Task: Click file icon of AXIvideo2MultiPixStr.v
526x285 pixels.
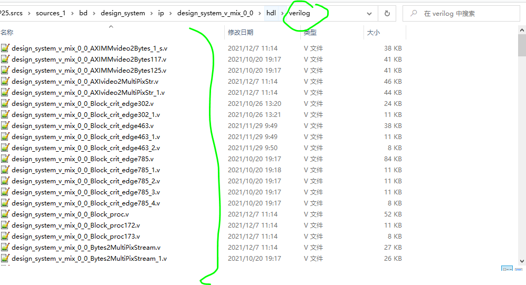Action: pos(5,81)
